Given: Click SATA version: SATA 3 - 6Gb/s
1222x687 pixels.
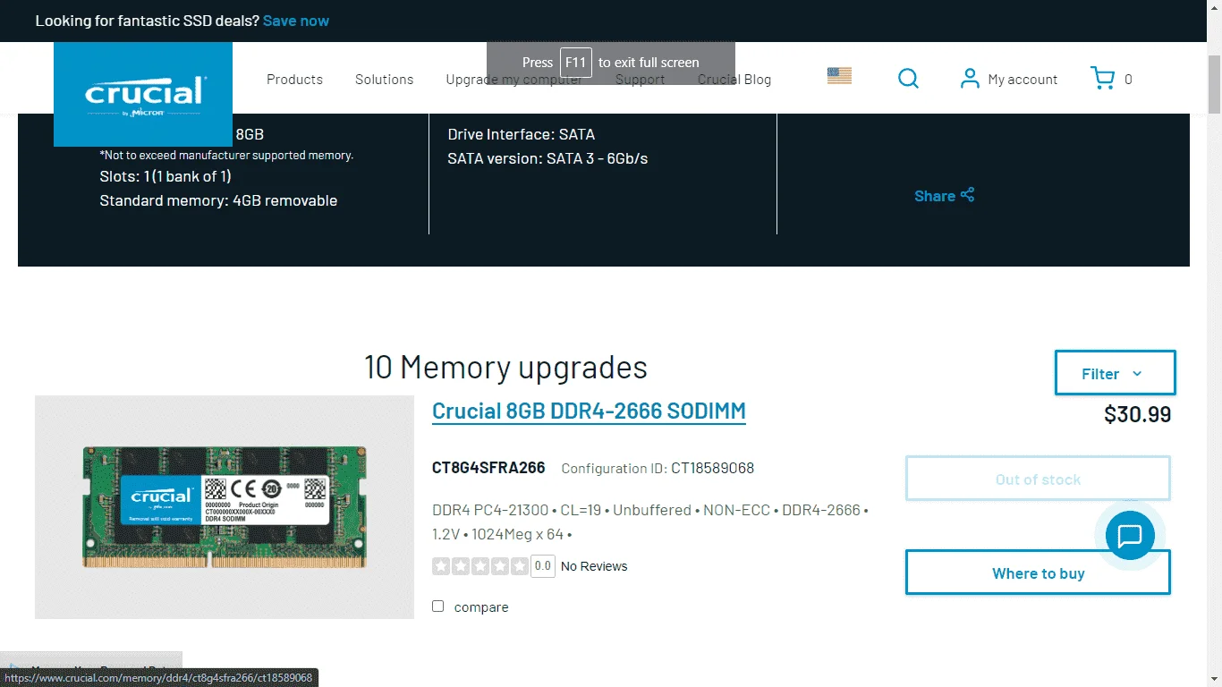Looking at the screenshot, I should (547, 158).
